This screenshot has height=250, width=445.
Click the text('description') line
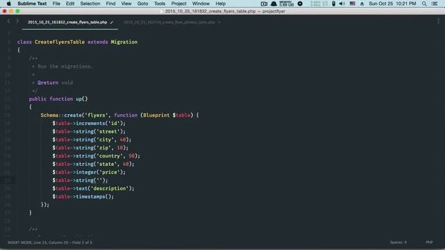(93, 188)
